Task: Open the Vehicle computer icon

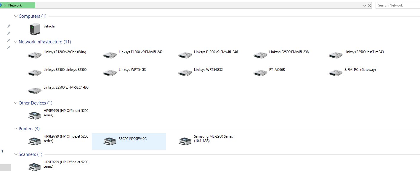Action: click(35, 29)
